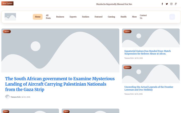Click Jul 22, 2026 under Equatorial Guinea article

click(139, 58)
